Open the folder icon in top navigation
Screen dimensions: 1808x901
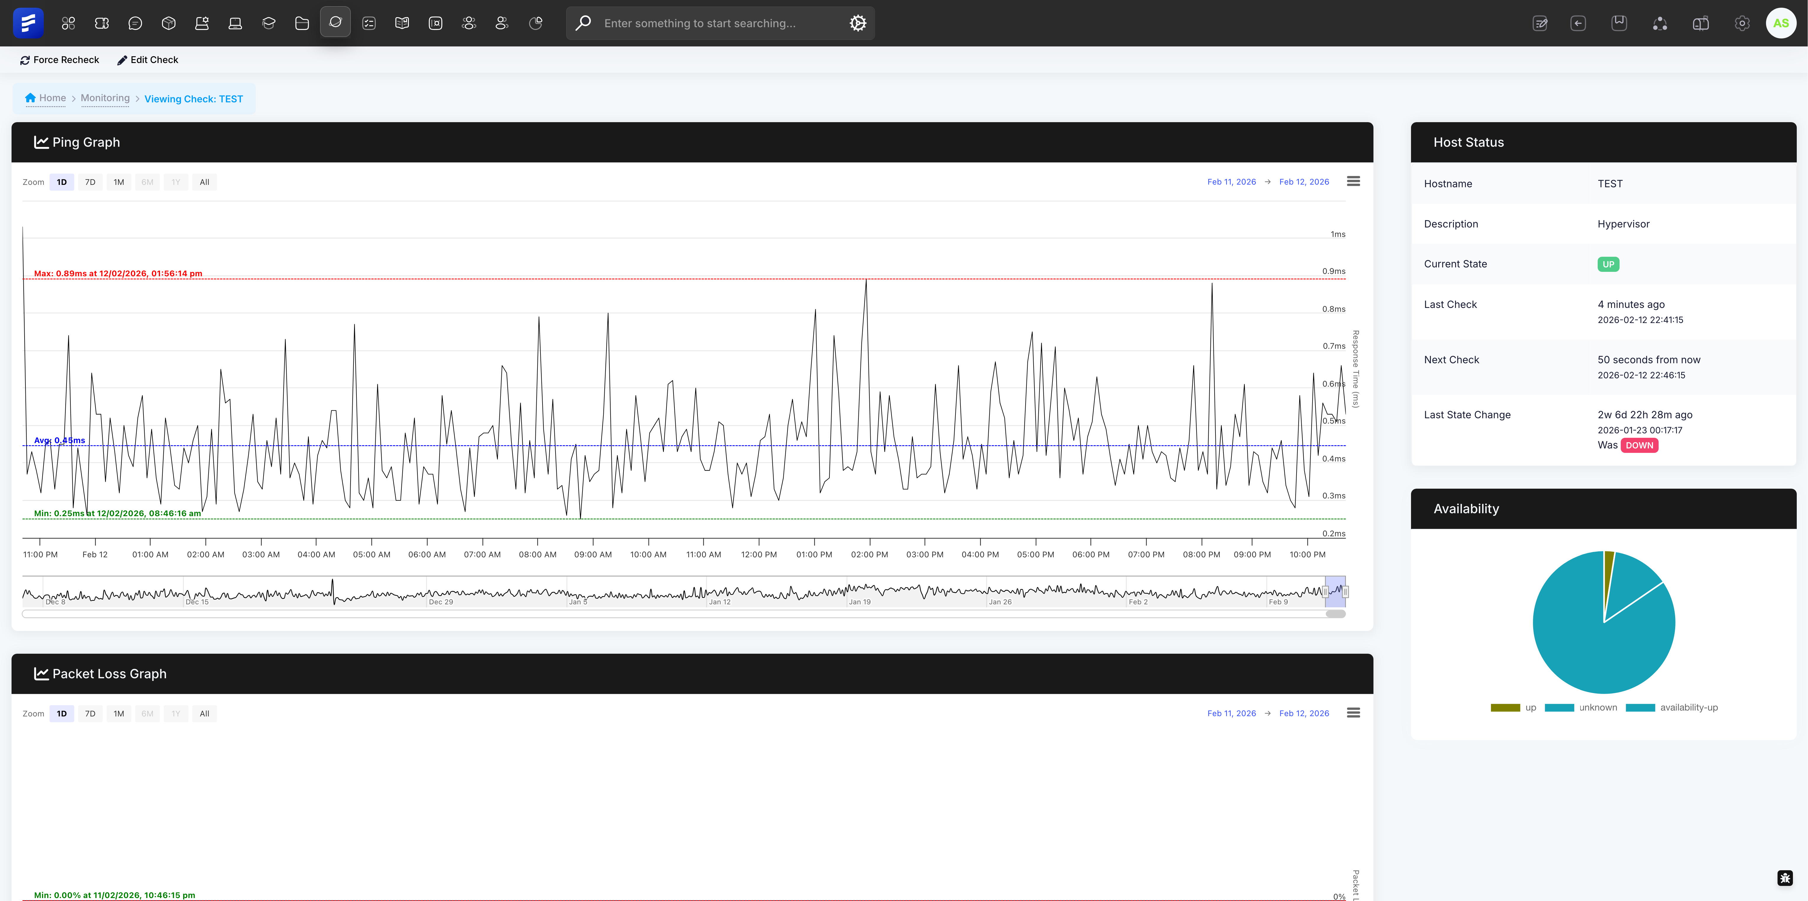(x=302, y=23)
